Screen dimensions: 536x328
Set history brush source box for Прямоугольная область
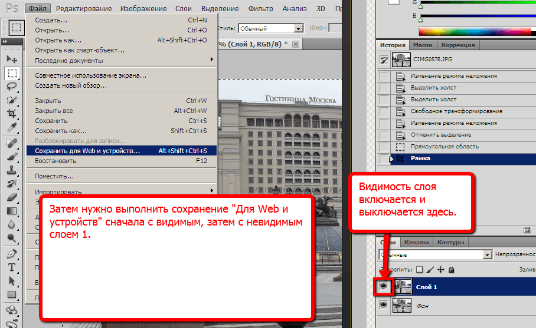(x=384, y=147)
